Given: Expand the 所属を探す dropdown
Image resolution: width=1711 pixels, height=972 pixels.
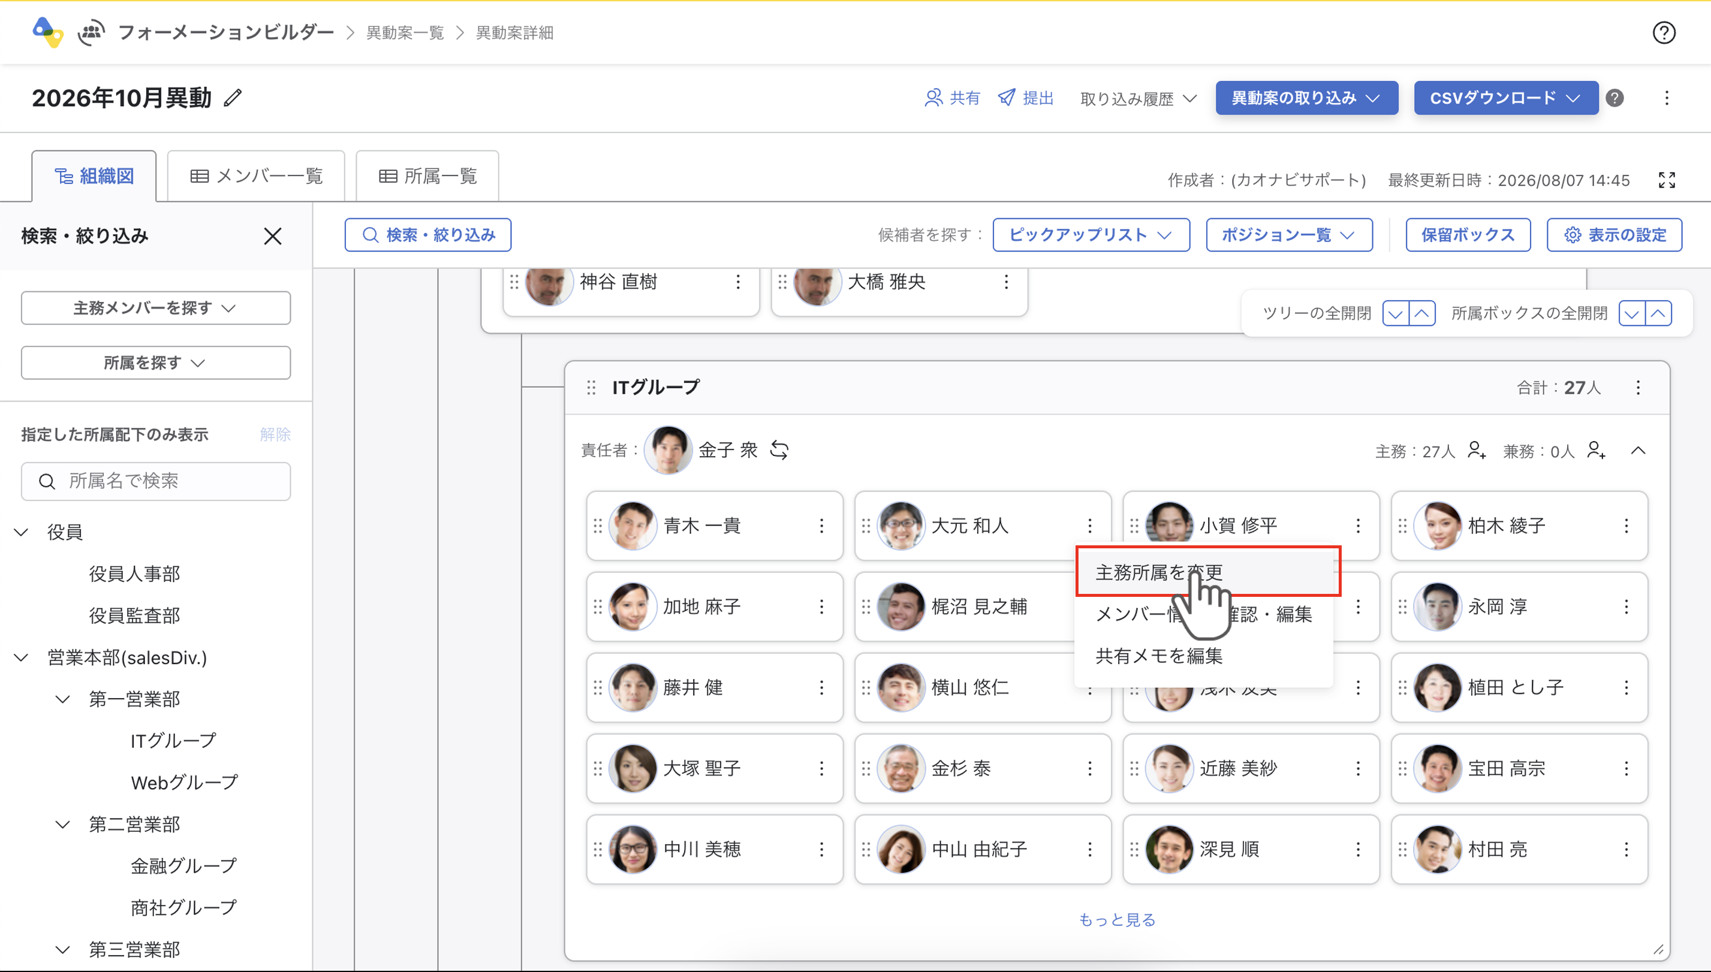Looking at the screenshot, I should coord(156,363).
